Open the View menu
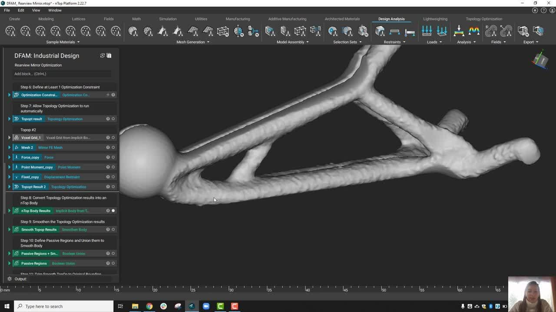The height and width of the screenshot is (312, 556). (x=36, y=10)
